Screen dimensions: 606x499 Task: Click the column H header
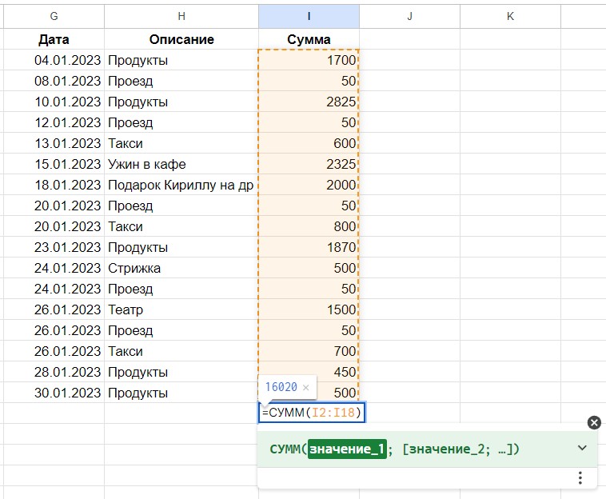tap(181, 16)
